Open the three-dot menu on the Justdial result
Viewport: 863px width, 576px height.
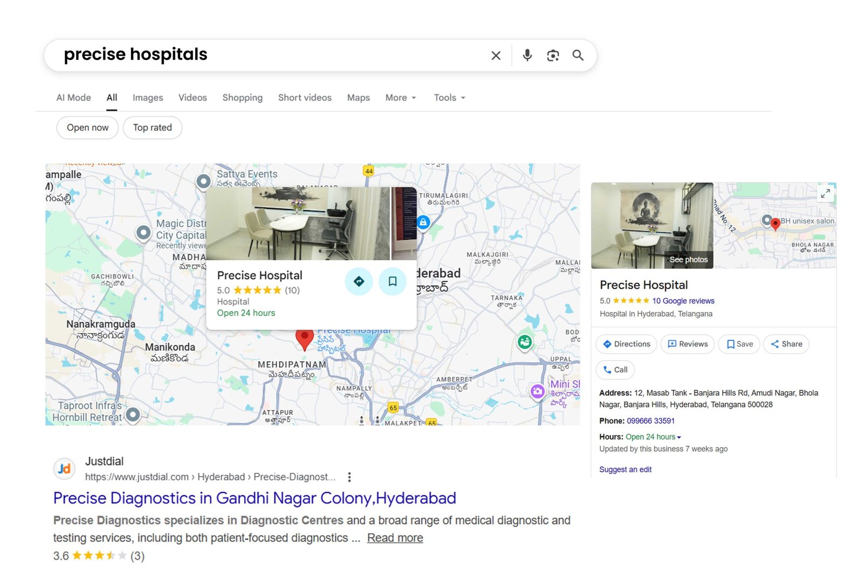coord(350,477)
